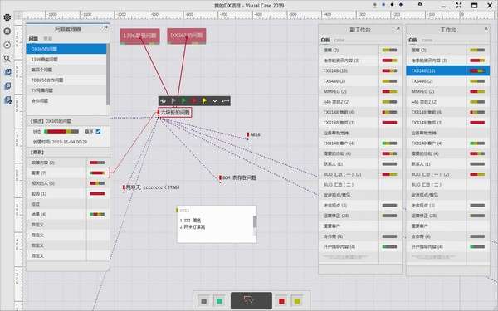Pick the green color swatch in bottom bar
The height and width of the screenshot is (311, 498).
click(219, 301)
